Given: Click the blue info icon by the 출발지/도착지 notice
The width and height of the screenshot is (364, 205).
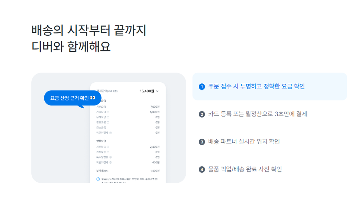Looking at the screenshot, I should [x=98, y=179].
